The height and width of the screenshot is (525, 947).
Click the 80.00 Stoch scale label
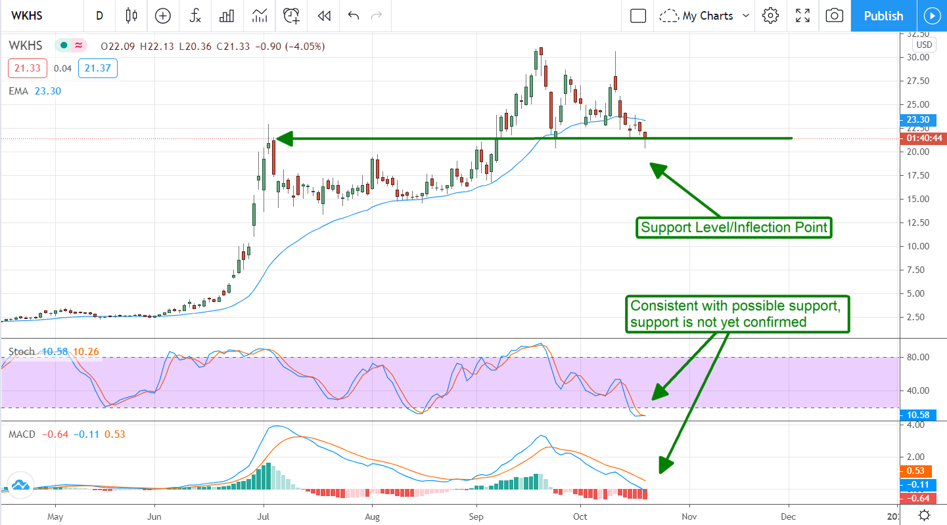(x=917, y=357)
